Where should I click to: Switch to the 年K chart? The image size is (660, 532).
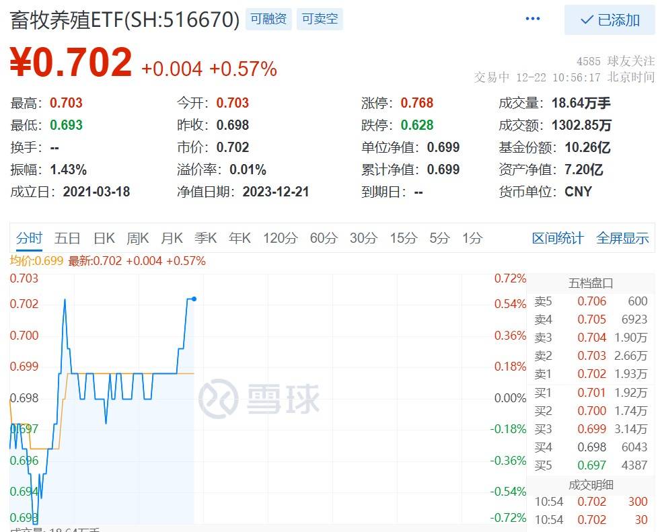point(240,238)
